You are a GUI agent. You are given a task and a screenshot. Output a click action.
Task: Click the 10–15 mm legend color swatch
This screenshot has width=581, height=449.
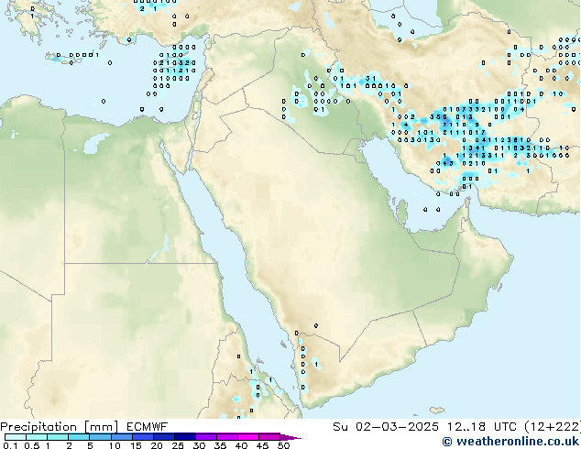click(122, 437)
